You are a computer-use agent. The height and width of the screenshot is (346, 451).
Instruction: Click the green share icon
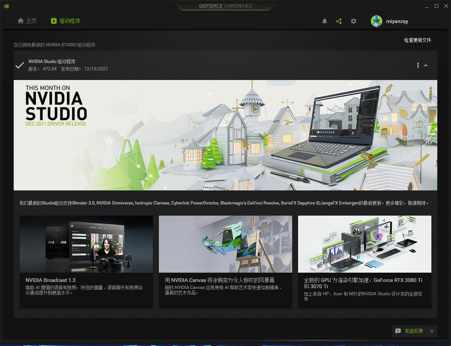[339, 21]
